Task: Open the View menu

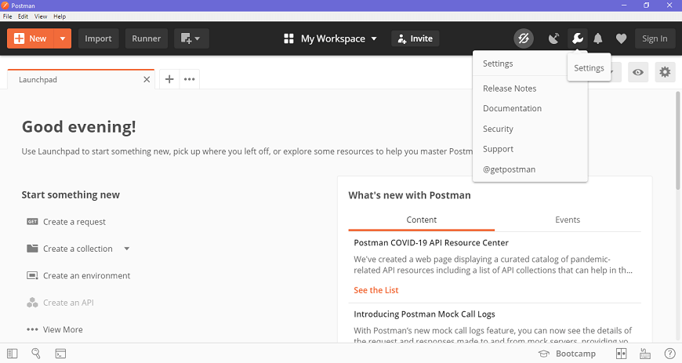Action: click(x=41, y=16)
